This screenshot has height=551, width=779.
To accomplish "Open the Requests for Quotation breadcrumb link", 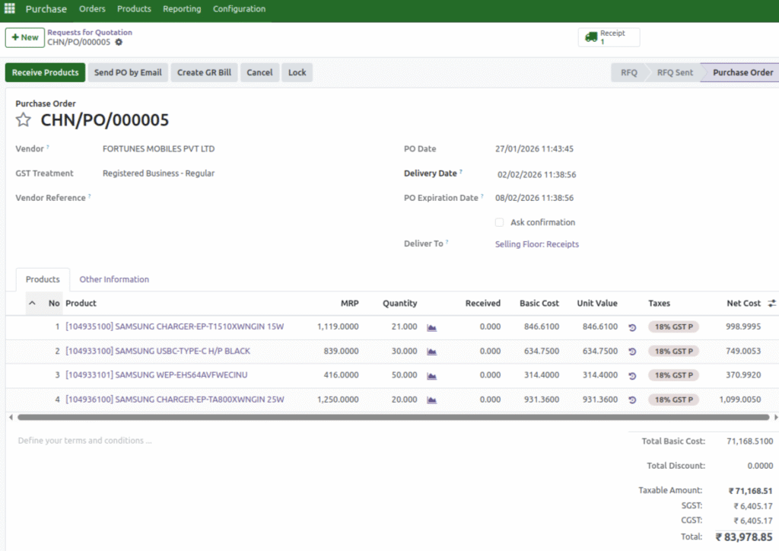I will point(89,32).
